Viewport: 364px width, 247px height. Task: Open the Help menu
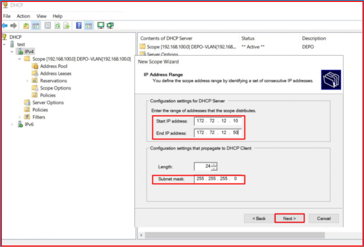click(57, 16)
